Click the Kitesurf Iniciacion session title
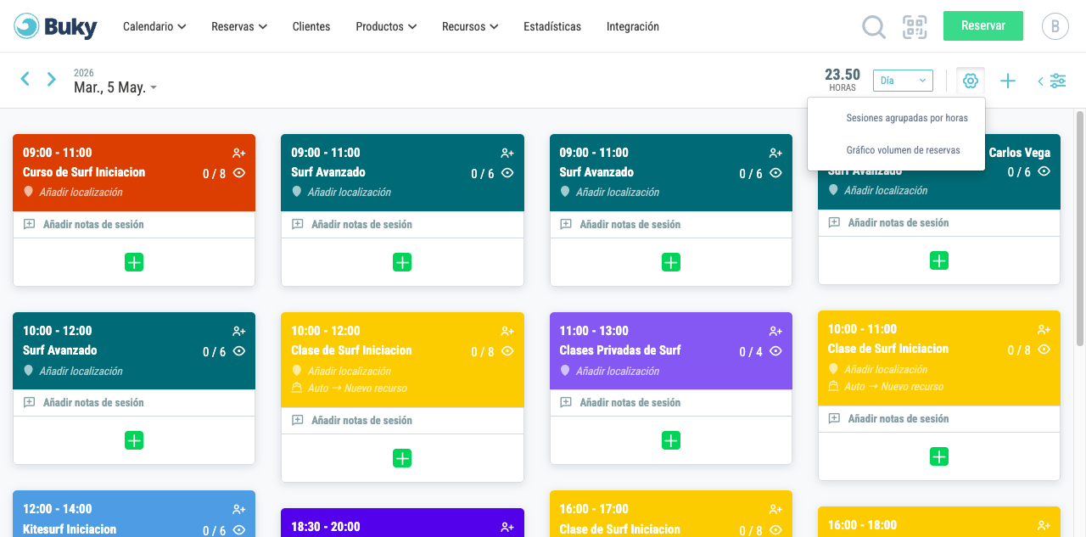The width and height of the screenshot is (1086, 537). 70,529
